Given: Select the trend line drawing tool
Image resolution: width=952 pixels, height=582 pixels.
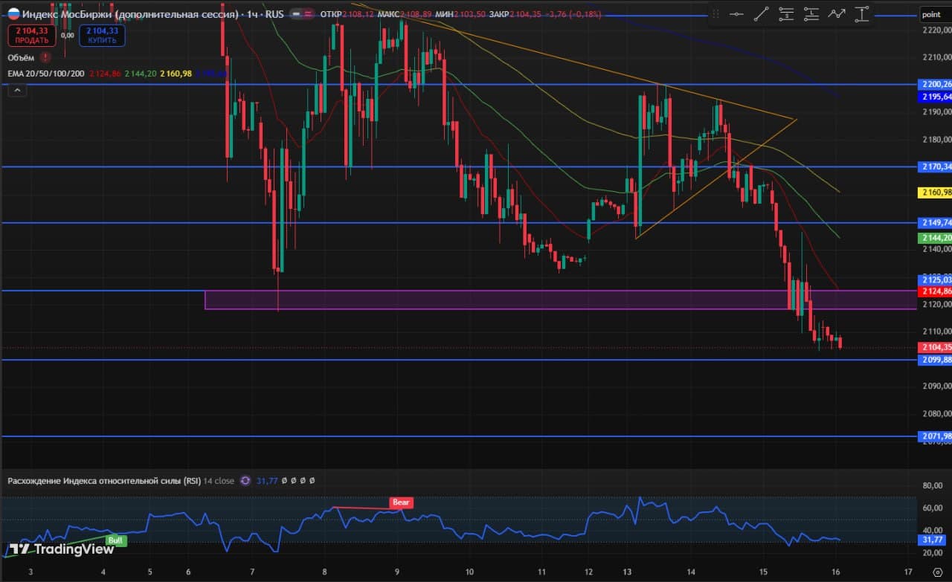Looking at the screenshot, I should pos(762,14).
